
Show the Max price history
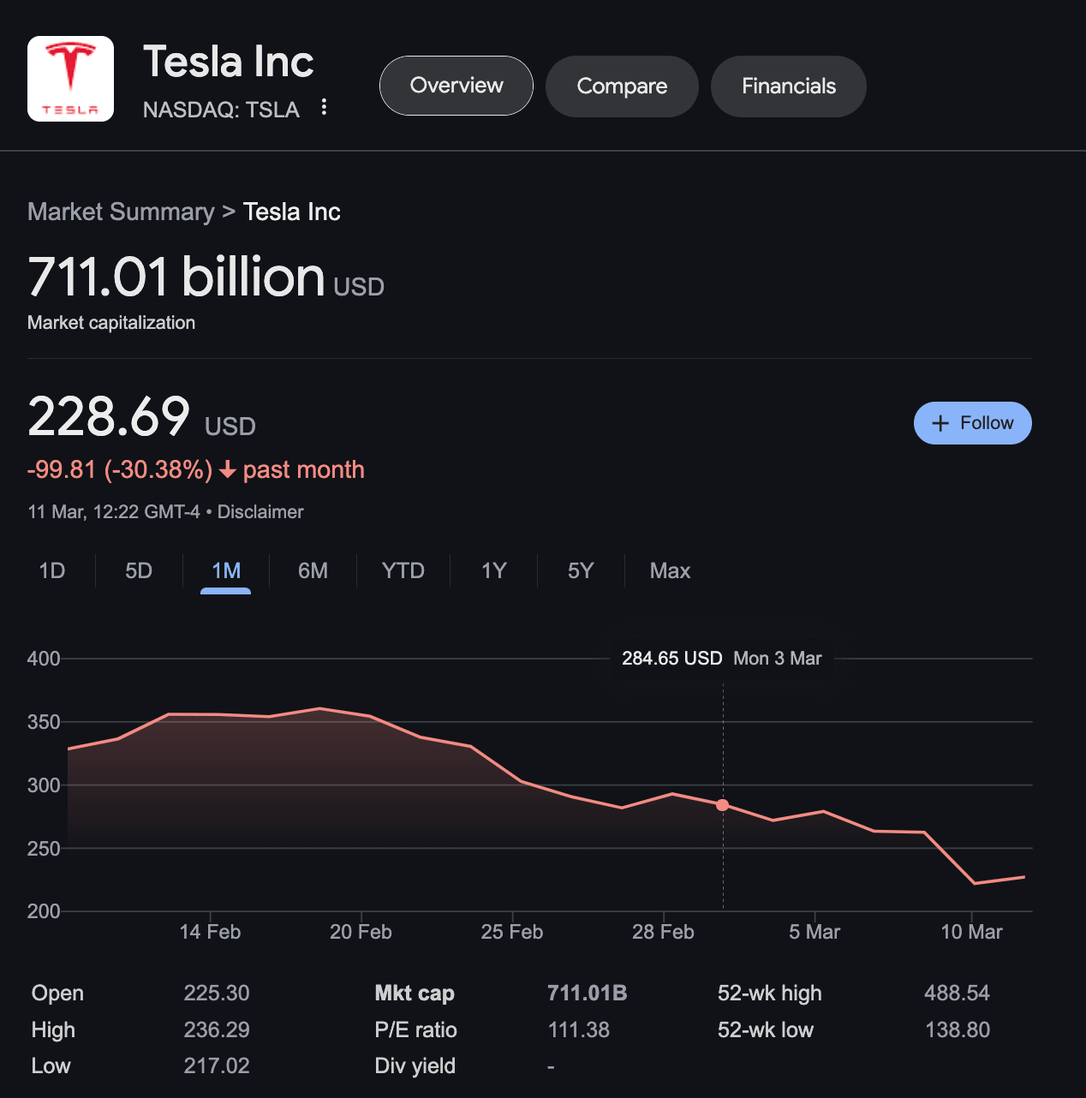pos(669,570)
